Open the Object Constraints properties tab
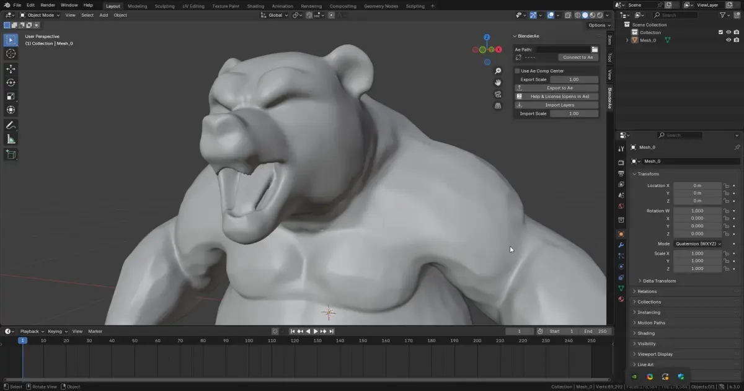The height and width of the screenshot is (391, 744). (x=621, y=278)
